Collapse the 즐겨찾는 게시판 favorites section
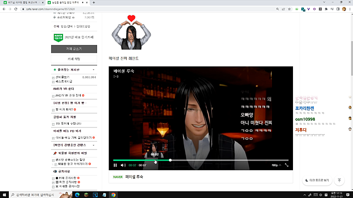The height and width of the screenshot is (198, 353). [x=94, y=70]
